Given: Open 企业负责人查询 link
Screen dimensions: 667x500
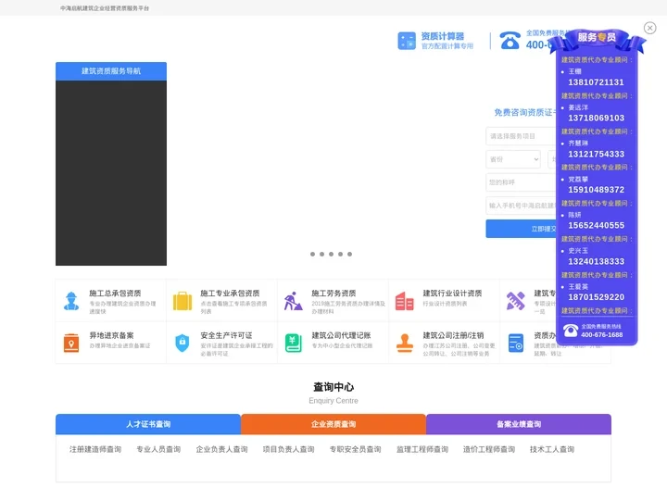Looking at the screenshot, I should coord(221,449).
